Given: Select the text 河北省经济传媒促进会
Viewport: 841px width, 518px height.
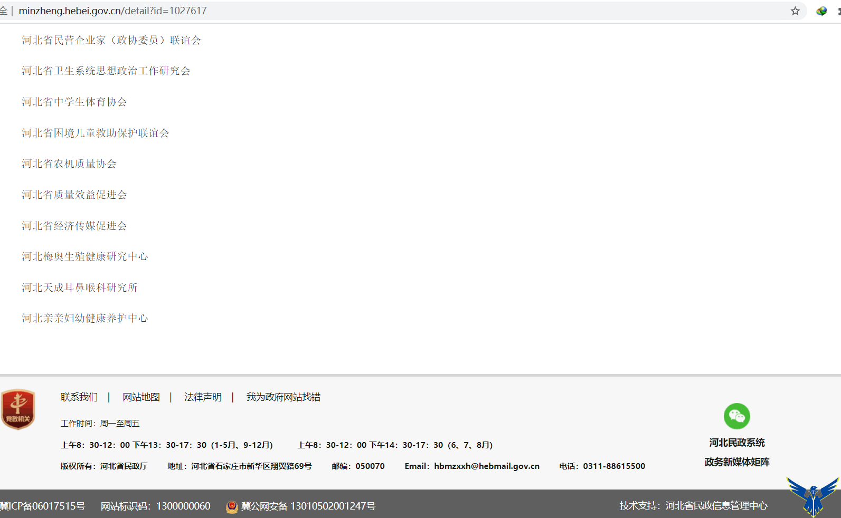Looking at the screenshot, I should pos(74,226).
